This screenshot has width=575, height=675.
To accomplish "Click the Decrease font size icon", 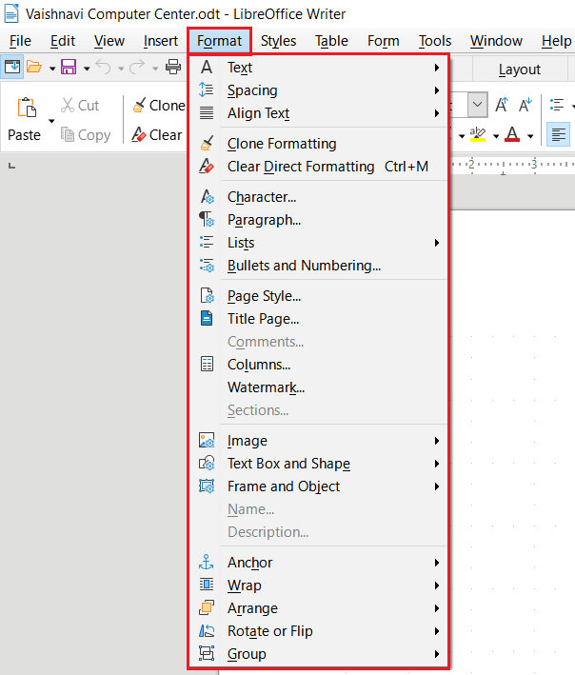I will [525, 105].
